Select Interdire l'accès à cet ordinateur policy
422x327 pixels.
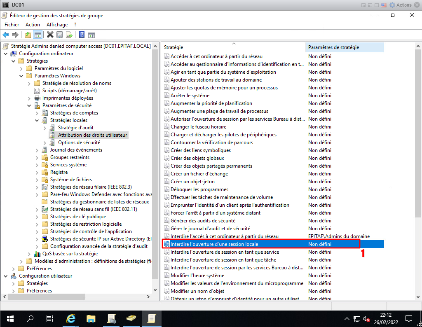coord(225,236)
